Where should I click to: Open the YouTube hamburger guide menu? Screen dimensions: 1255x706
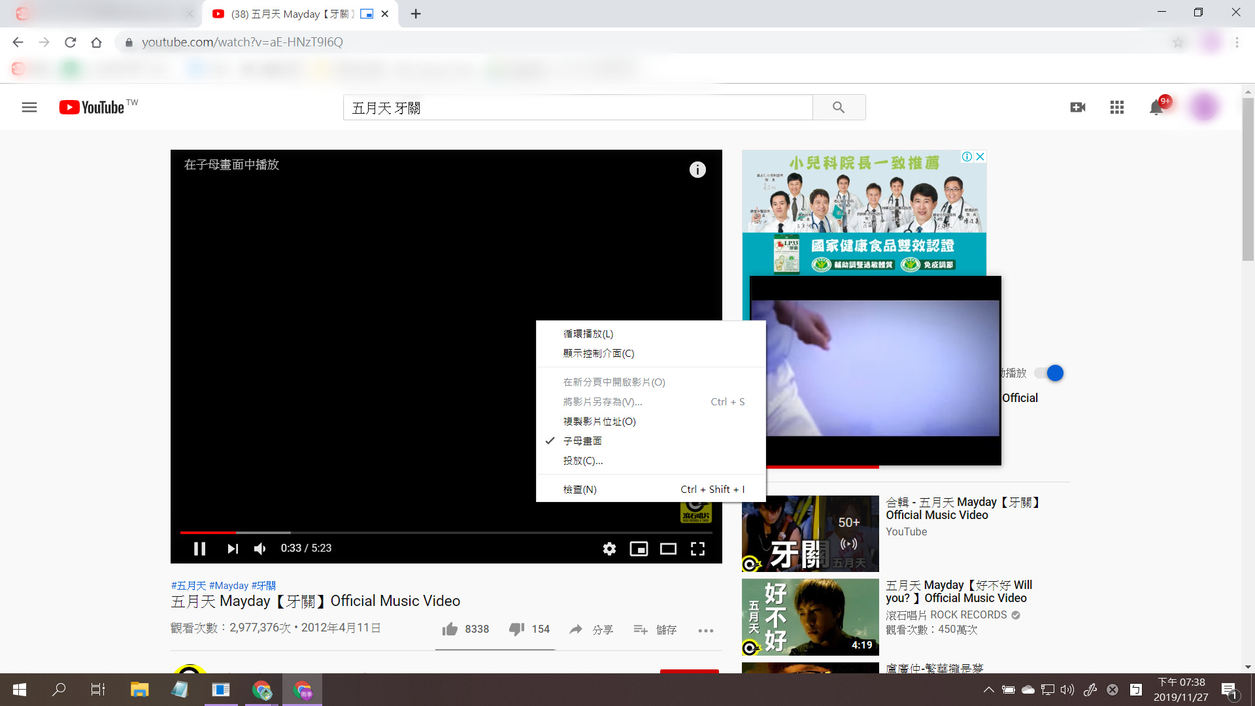tap(29, 107)
